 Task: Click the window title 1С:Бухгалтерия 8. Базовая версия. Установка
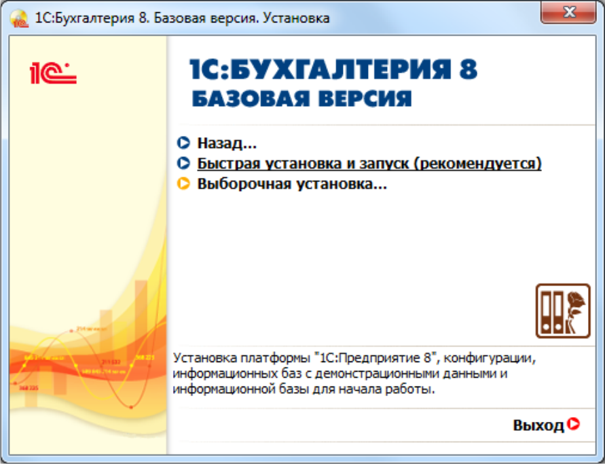click(183, 18)
